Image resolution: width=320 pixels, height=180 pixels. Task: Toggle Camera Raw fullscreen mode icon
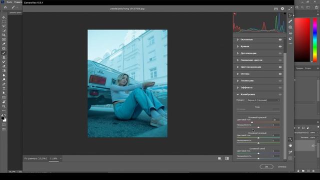290,8
